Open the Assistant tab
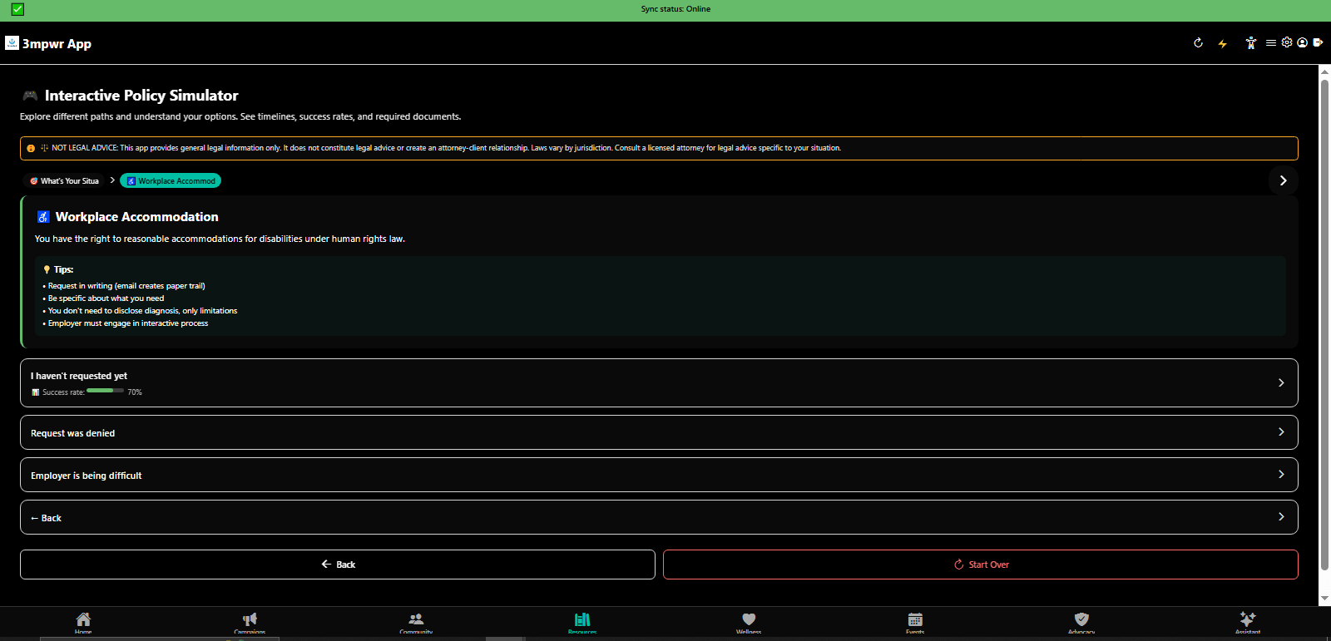Viewport: 1331px width, 641px height. (1247, 621)
